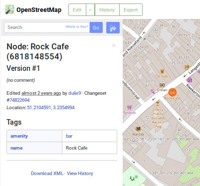Click the Smatch supermarket icon

(129, 107)
